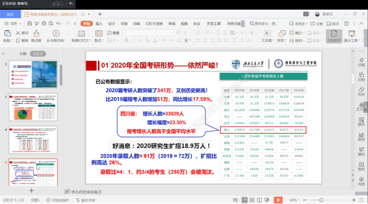
Task: Insert a text box with 文本框
Action: point(268,36)
